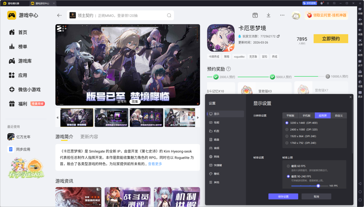The image size is (364, 207).
Task: Open the 按键 keymapping tool
Action: tap(360, 11)
